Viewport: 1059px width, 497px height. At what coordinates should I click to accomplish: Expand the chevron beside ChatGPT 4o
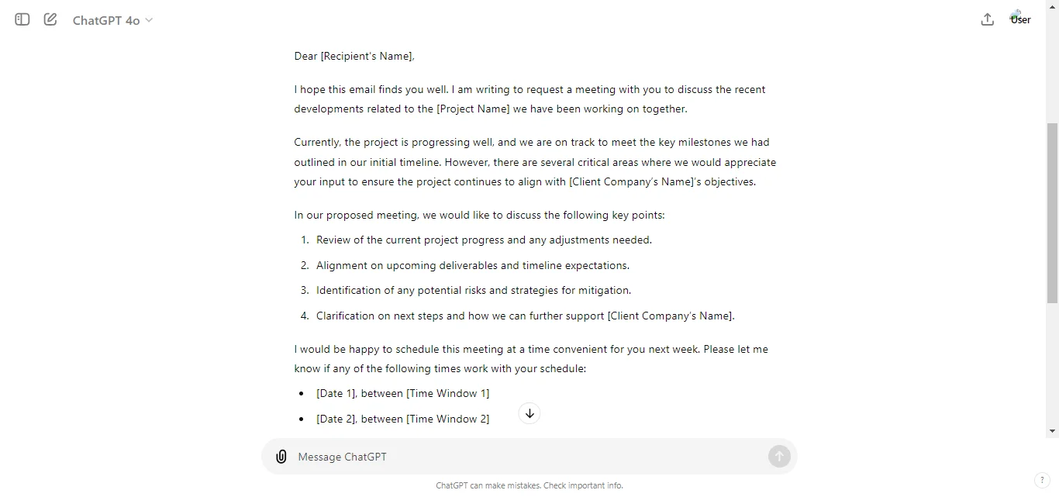point(150,21)
